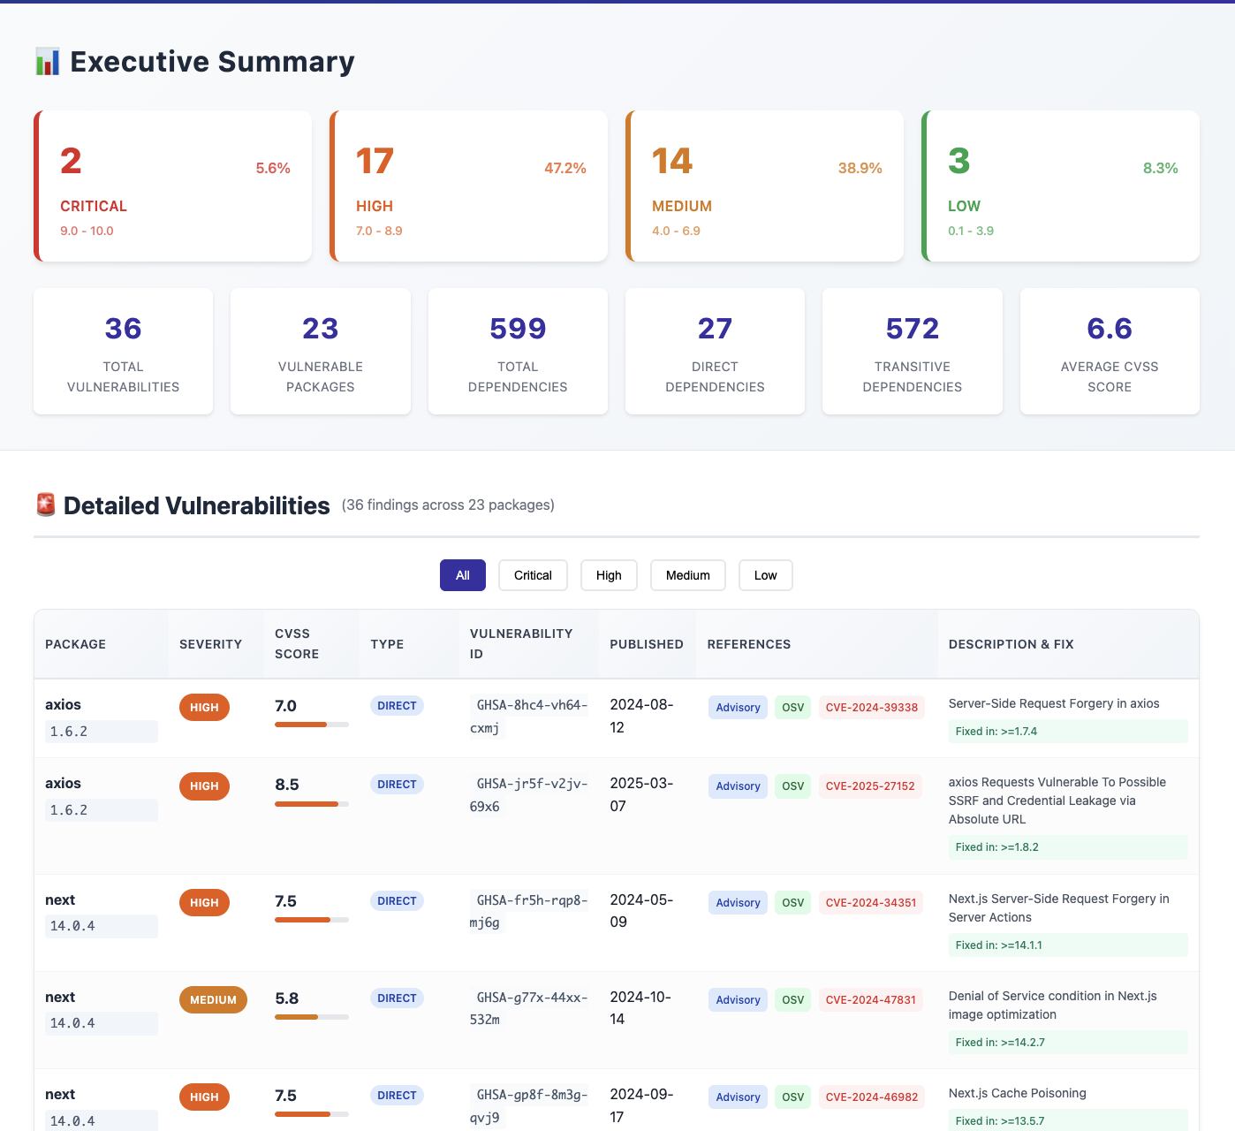This screenshot has height=1131, width=1235.
Task: Filter the table by Medium severity
Action: click(x=687, y=575)
